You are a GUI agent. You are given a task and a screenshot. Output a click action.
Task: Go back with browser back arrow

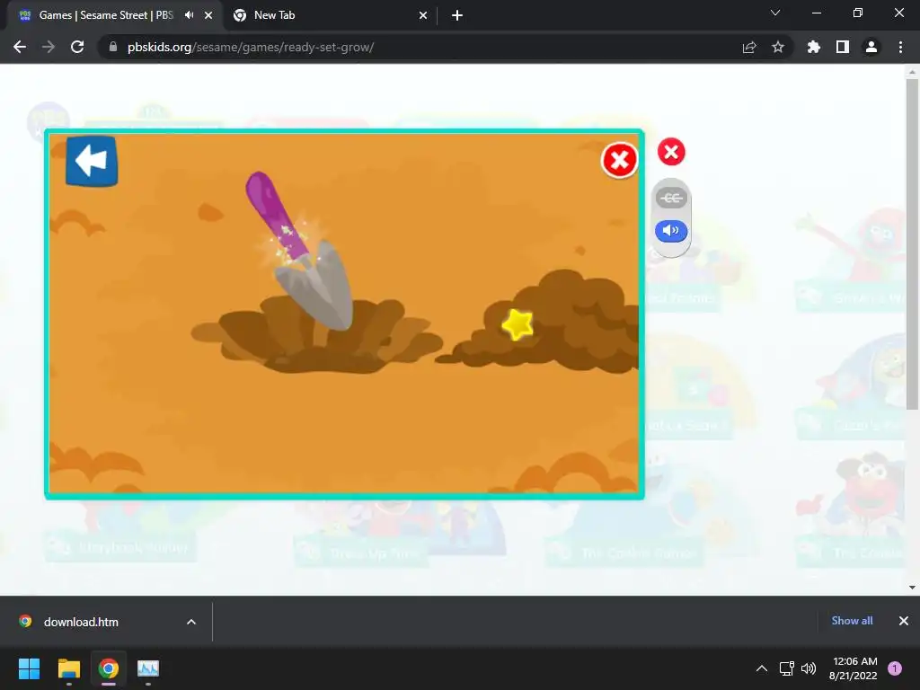20,47
